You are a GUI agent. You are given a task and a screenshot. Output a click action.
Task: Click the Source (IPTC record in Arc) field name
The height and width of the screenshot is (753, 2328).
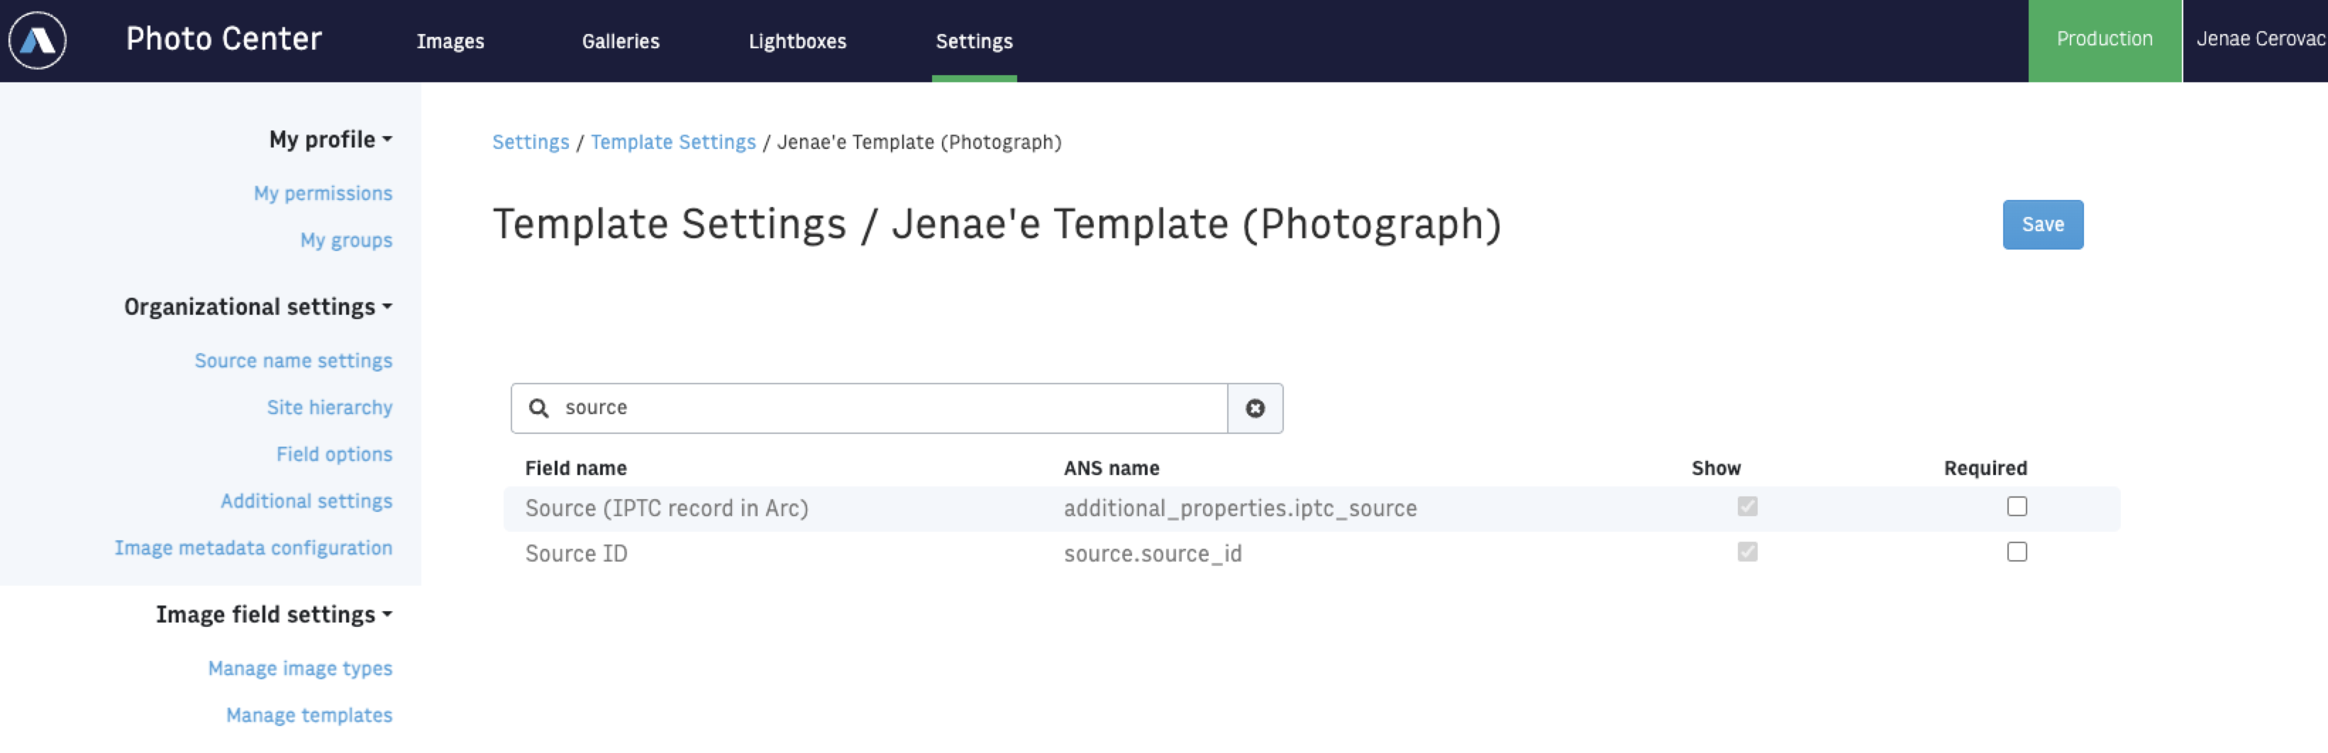point(666,508)
